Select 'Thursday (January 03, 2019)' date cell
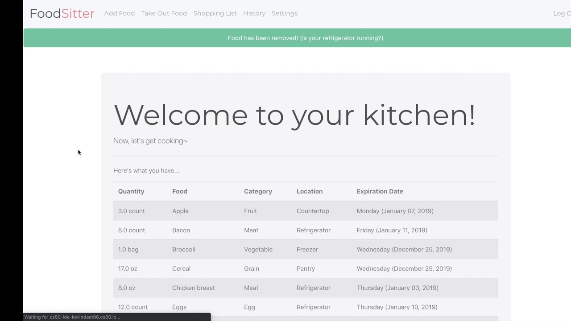Viewport: 571px width, 321px height. 397,288
